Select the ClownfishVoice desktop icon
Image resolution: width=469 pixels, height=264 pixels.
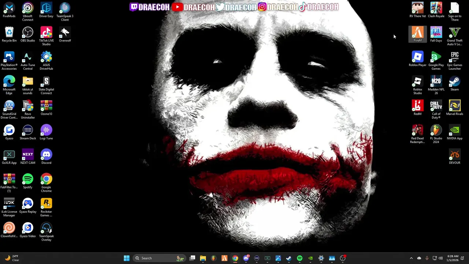(9, 230)
